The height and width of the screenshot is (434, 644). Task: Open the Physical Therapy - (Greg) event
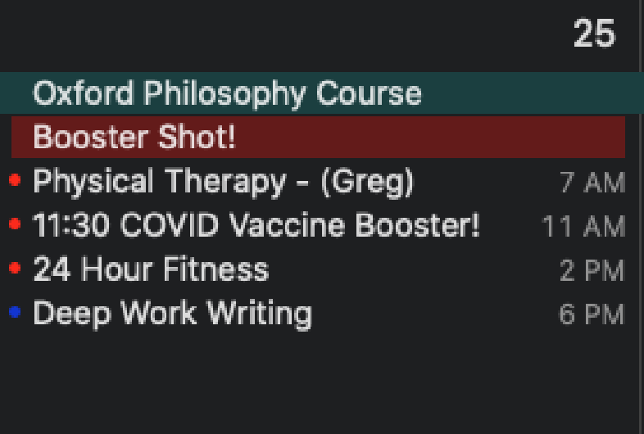223,181
